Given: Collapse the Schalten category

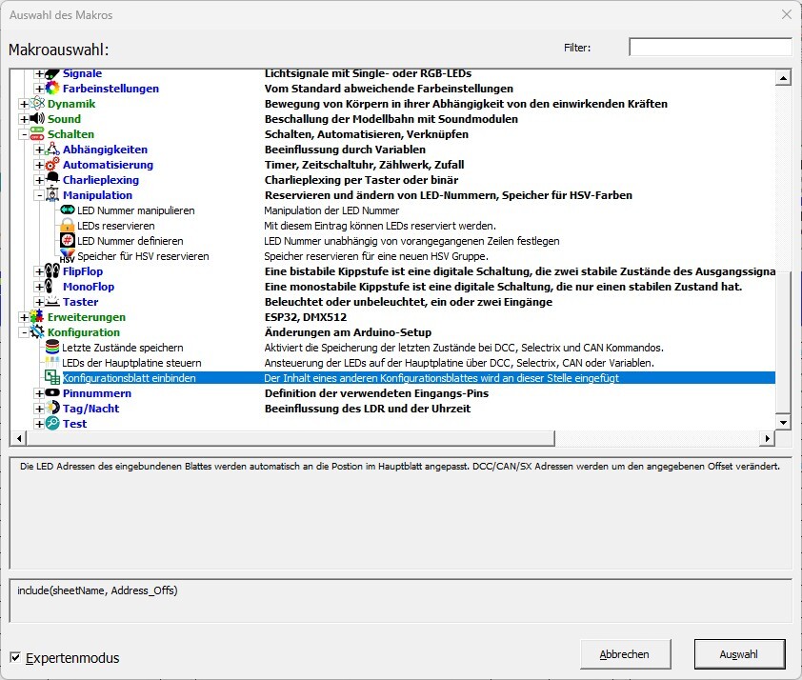Looking at the screenshot, I should pyautogui.click(x=24, y=134).
